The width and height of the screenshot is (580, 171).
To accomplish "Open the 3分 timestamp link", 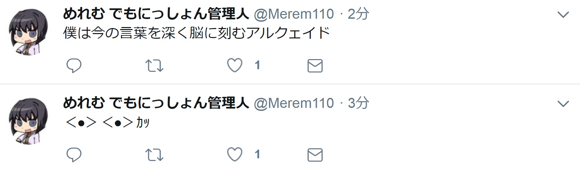I will 358,103.
